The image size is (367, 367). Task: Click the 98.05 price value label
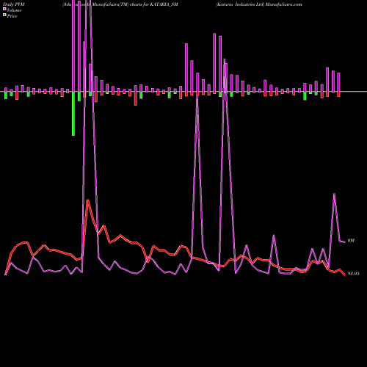click(354, 274)
